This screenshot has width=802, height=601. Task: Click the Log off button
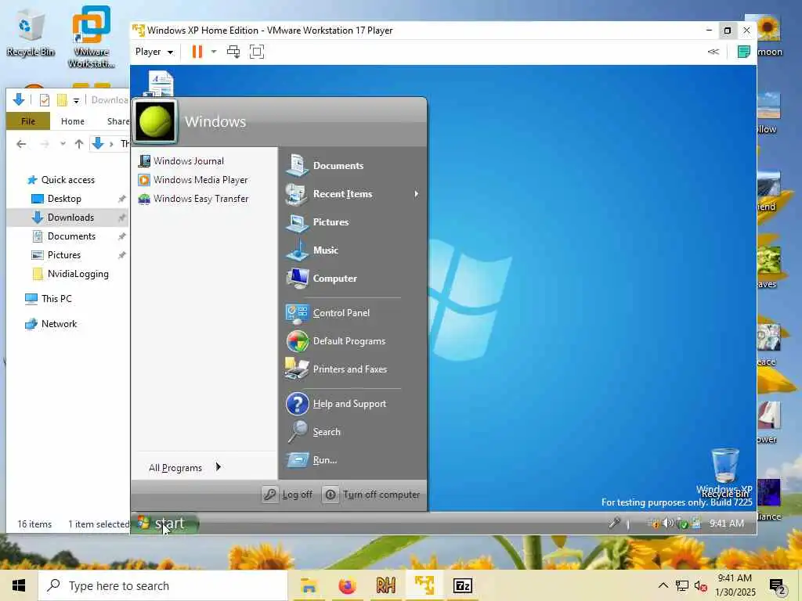coord(287,495)
